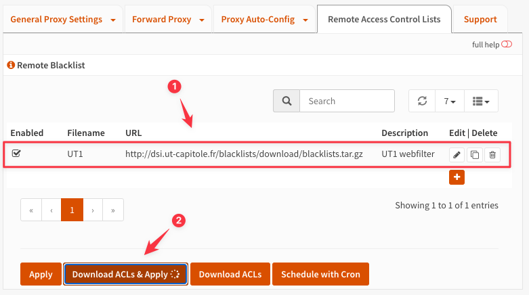Uncheck the UT1 enabled checkbox

pyautogui.click(x=16, y=154)
